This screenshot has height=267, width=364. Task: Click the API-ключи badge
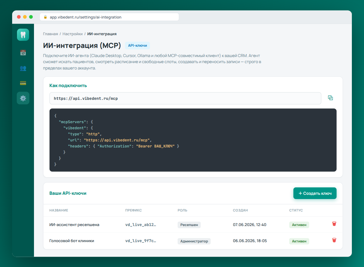coord(137,46)
